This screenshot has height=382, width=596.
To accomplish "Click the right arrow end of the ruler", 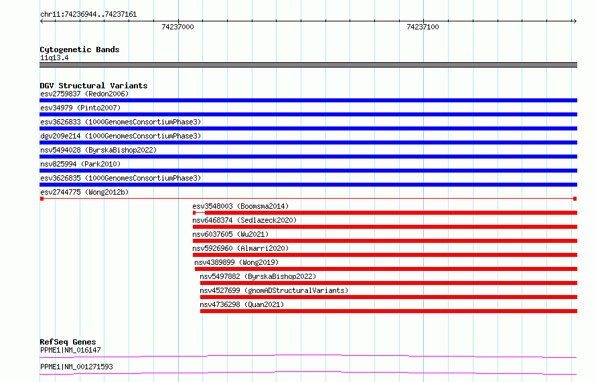I will pos(575,21).
